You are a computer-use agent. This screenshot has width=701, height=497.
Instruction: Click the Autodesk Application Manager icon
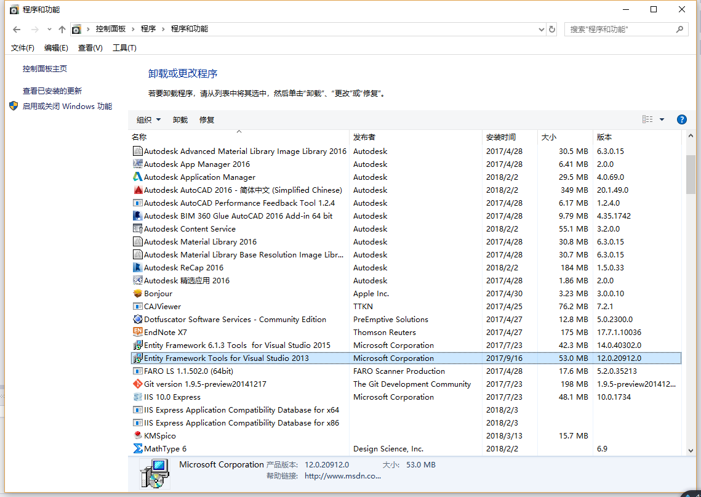tap(138, 177)
